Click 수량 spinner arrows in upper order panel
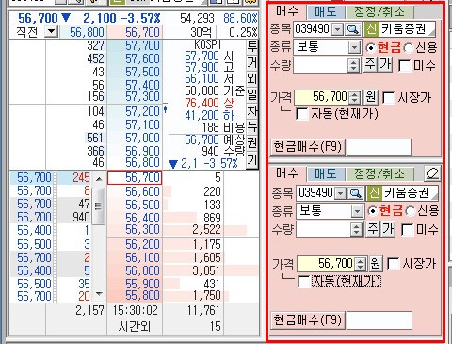 (354, 66)
